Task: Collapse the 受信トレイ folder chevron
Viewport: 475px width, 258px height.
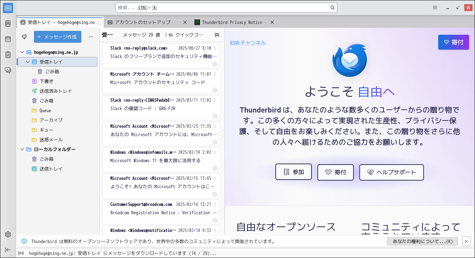Action: [28, 62]
